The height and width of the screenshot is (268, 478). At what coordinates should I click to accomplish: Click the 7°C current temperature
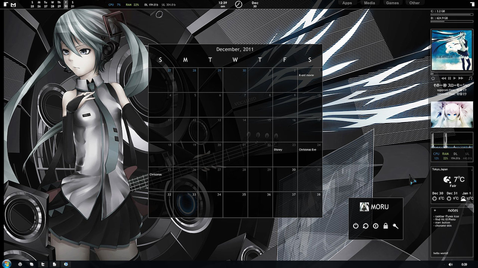459,179
